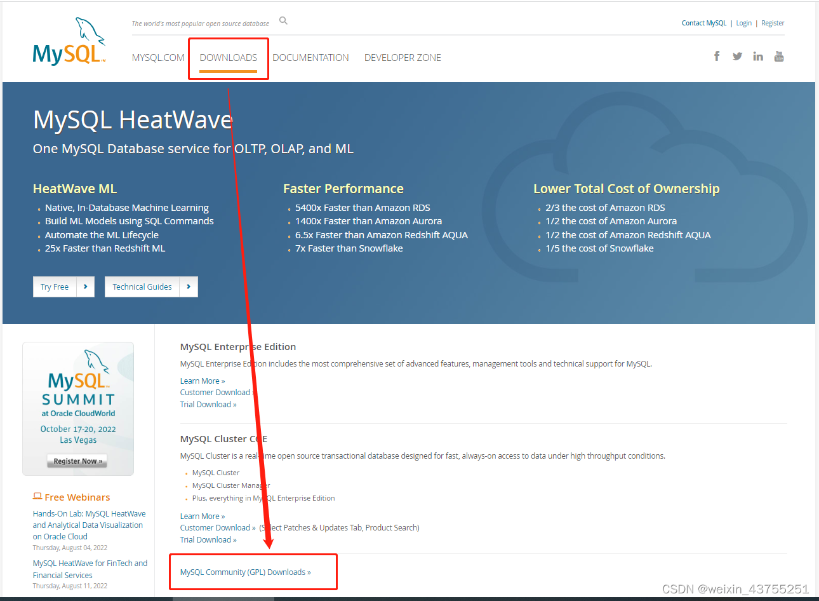The width and height of the screenshot is (819, 601).
Task: Open MySQL Facebook page icon
Action: (x=717, y=56)
